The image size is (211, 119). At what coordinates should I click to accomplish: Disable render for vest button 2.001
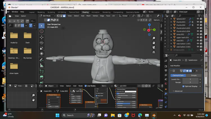(201, 47)
